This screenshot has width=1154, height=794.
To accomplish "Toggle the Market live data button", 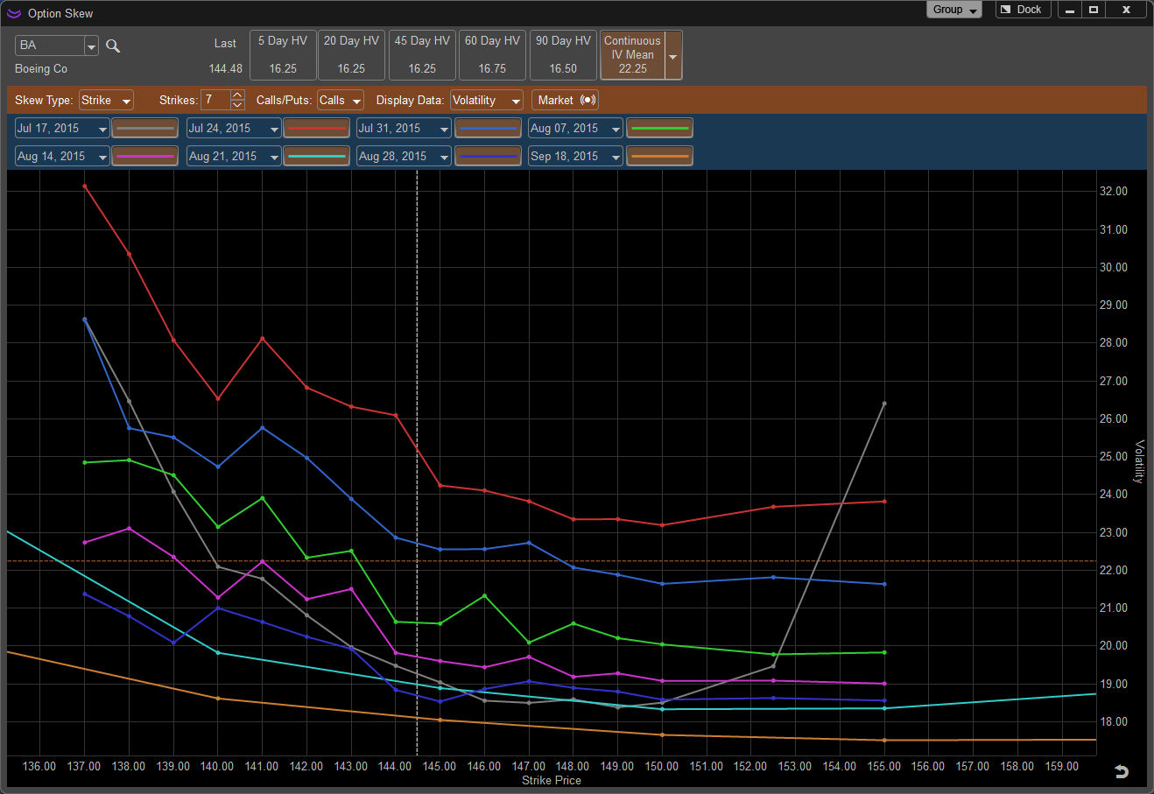I will (565, 101).
